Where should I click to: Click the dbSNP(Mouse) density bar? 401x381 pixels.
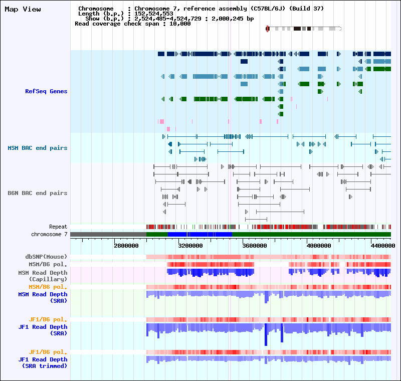point(269,257)
